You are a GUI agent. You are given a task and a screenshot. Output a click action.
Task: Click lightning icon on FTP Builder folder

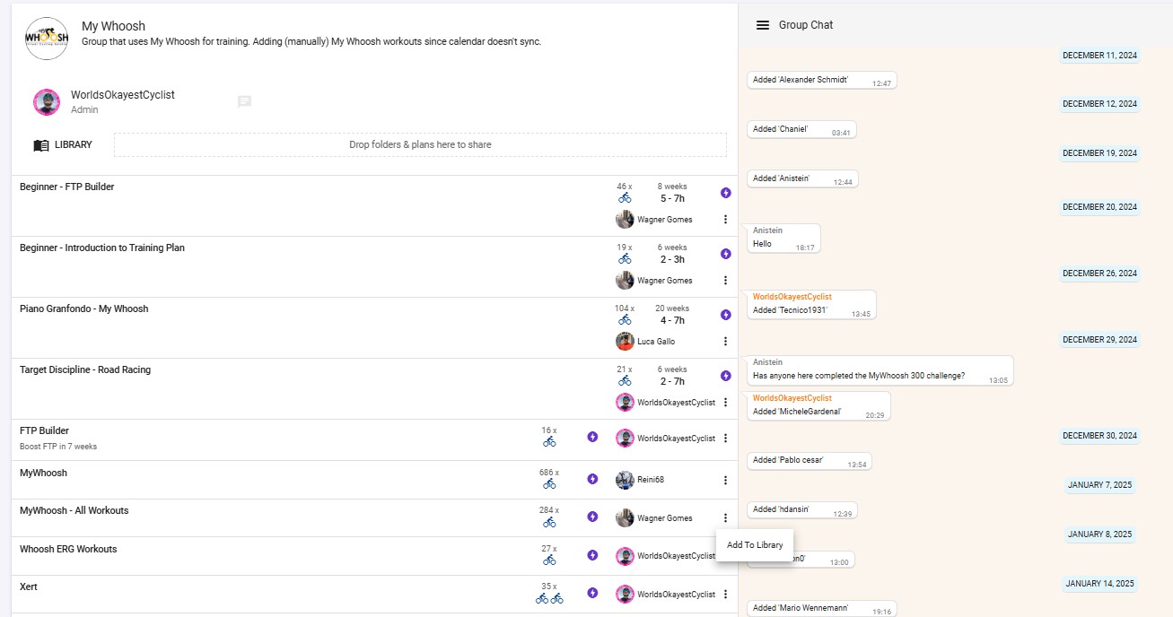tap(592, 437)
